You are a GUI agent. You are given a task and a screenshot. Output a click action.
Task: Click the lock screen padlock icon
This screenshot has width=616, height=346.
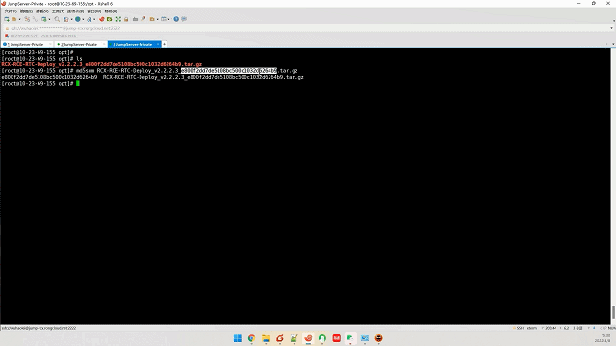tap(126, 19)
